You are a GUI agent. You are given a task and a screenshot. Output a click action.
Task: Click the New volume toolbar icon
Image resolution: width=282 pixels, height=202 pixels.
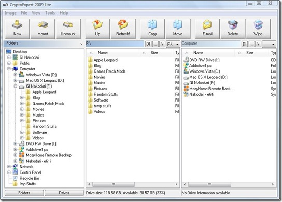(x=17, y=25)
